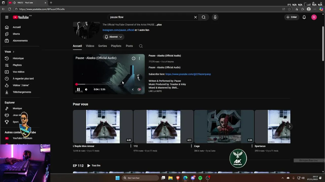The height and width of the screenshot is (182, 325).
Task: Click the taskbar Rechercher search box
Action: coord(140,178)
